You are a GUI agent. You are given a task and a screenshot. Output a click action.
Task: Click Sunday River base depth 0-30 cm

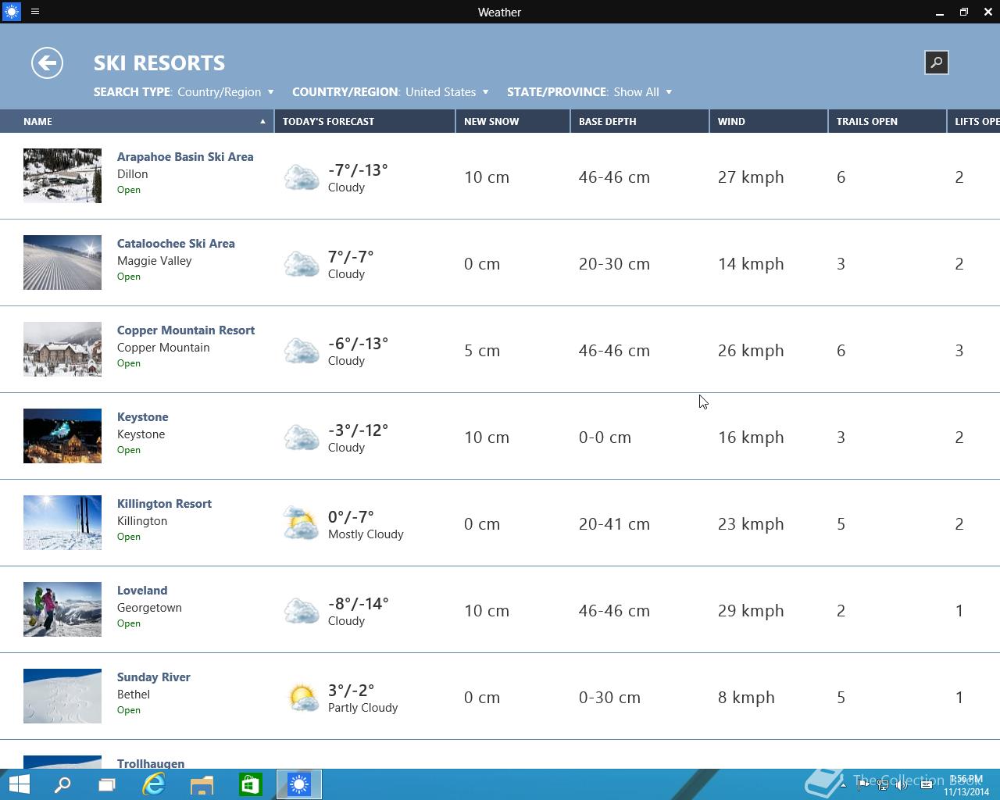[609, 698]
